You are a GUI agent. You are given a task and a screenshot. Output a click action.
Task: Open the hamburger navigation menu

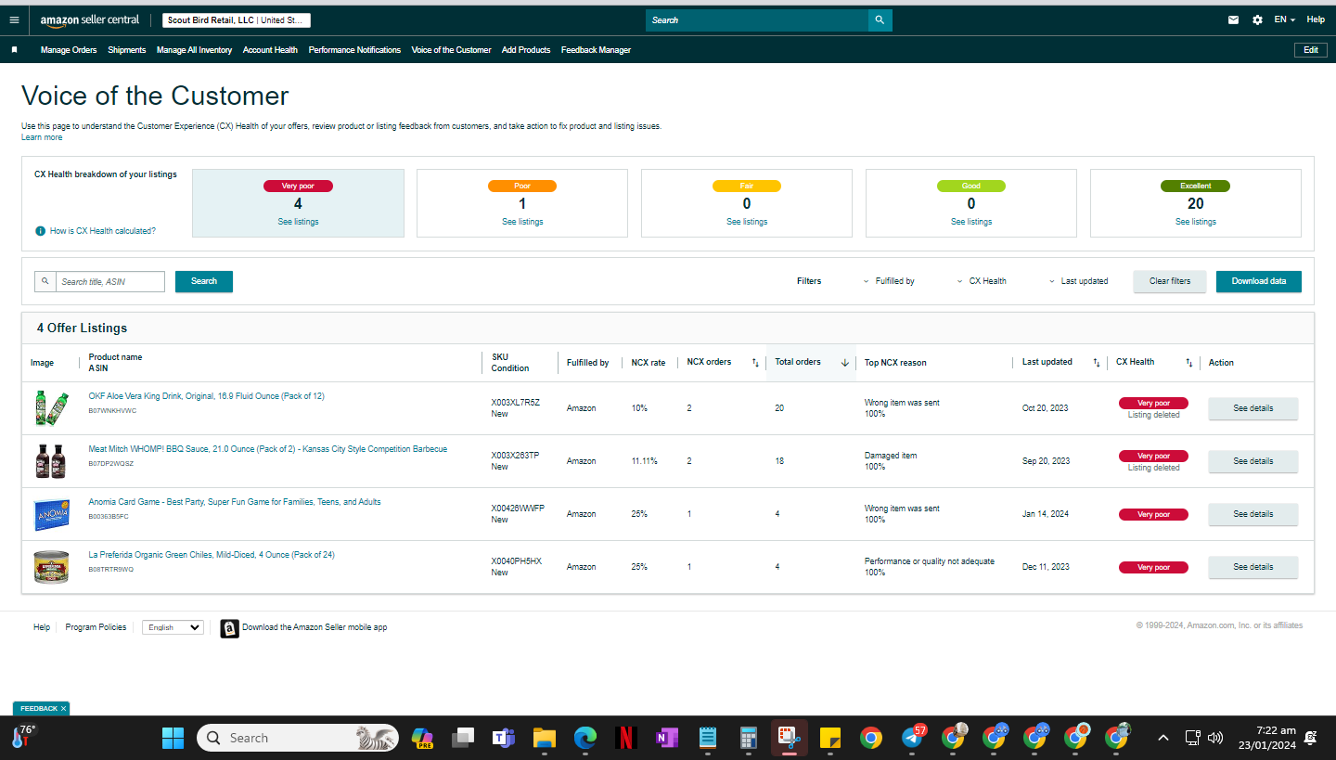(x=13, y=19)
